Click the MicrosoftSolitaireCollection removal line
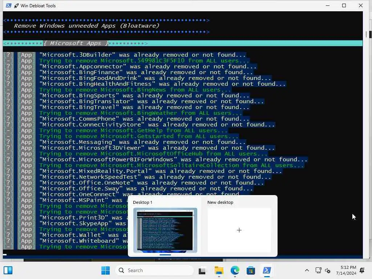This screenshot has width=372, height=279. pos(171,165)
